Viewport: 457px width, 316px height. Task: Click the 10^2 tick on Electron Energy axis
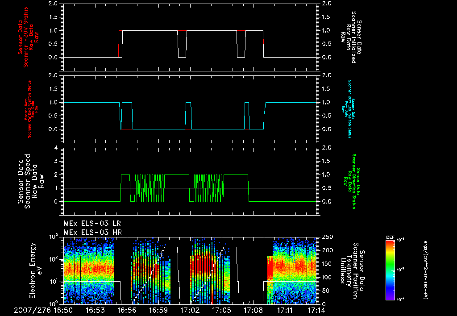click(53, 258)
